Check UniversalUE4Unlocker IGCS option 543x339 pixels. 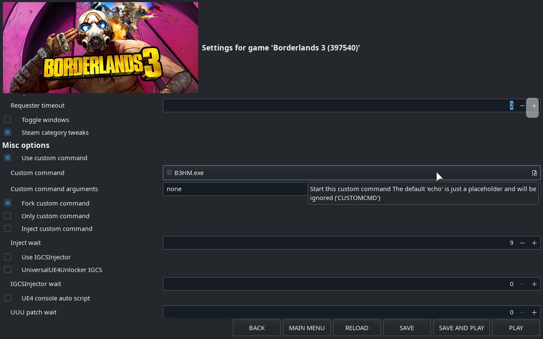click(8, 270)
